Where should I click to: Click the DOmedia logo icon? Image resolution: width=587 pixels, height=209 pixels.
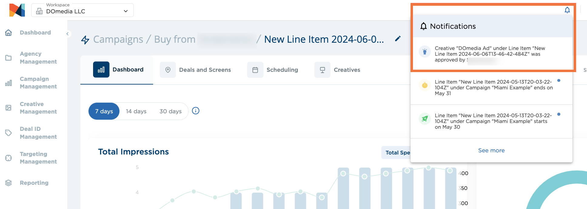point(17,10)
